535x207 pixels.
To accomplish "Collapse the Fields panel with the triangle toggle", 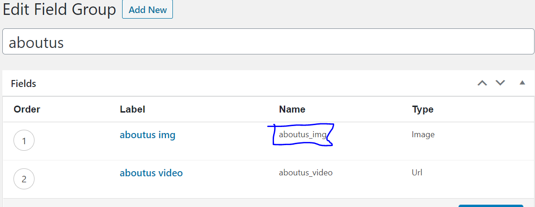I will 522,82.
